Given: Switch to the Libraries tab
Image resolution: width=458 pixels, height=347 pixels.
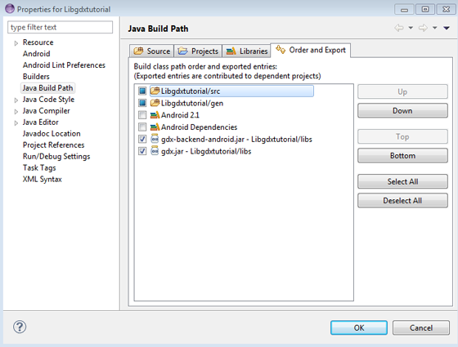Looking at the screenshot, I should pos(247,51).
